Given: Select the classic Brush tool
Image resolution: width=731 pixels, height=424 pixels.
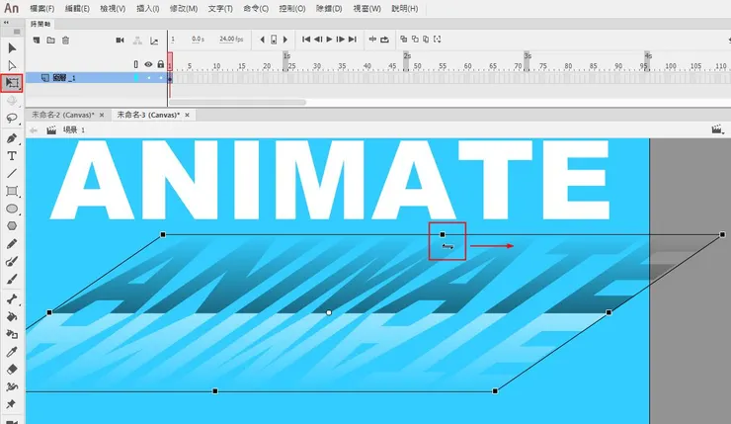Looking at the screenshot, I should [x=12, y=279].
